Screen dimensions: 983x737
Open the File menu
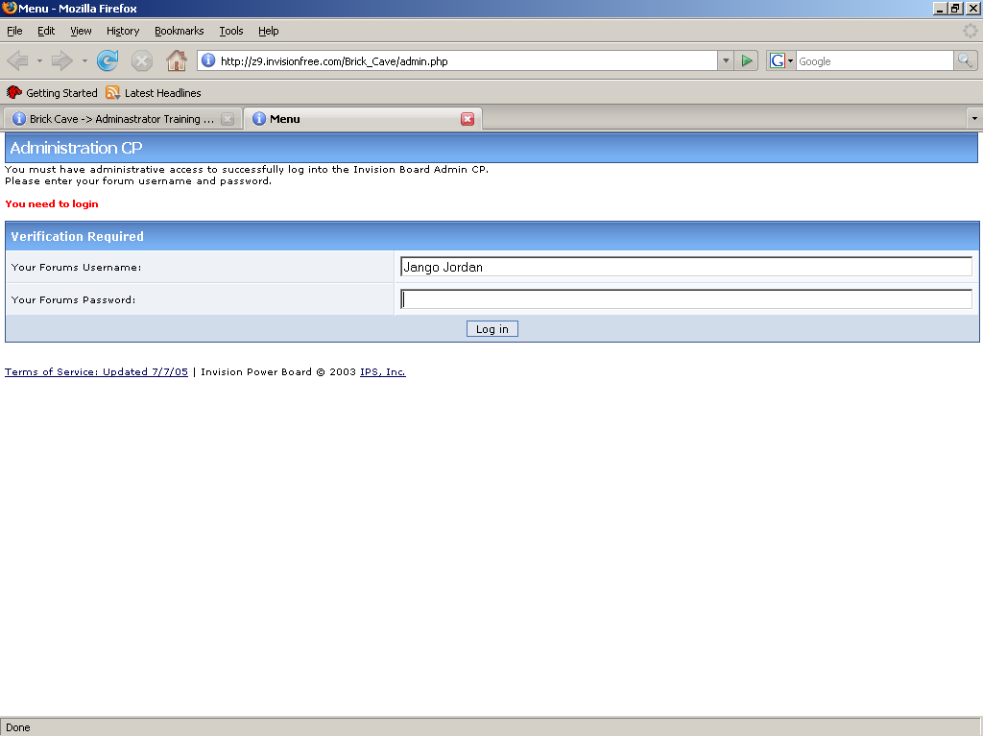pyautogui.click(x=14, y=31)
